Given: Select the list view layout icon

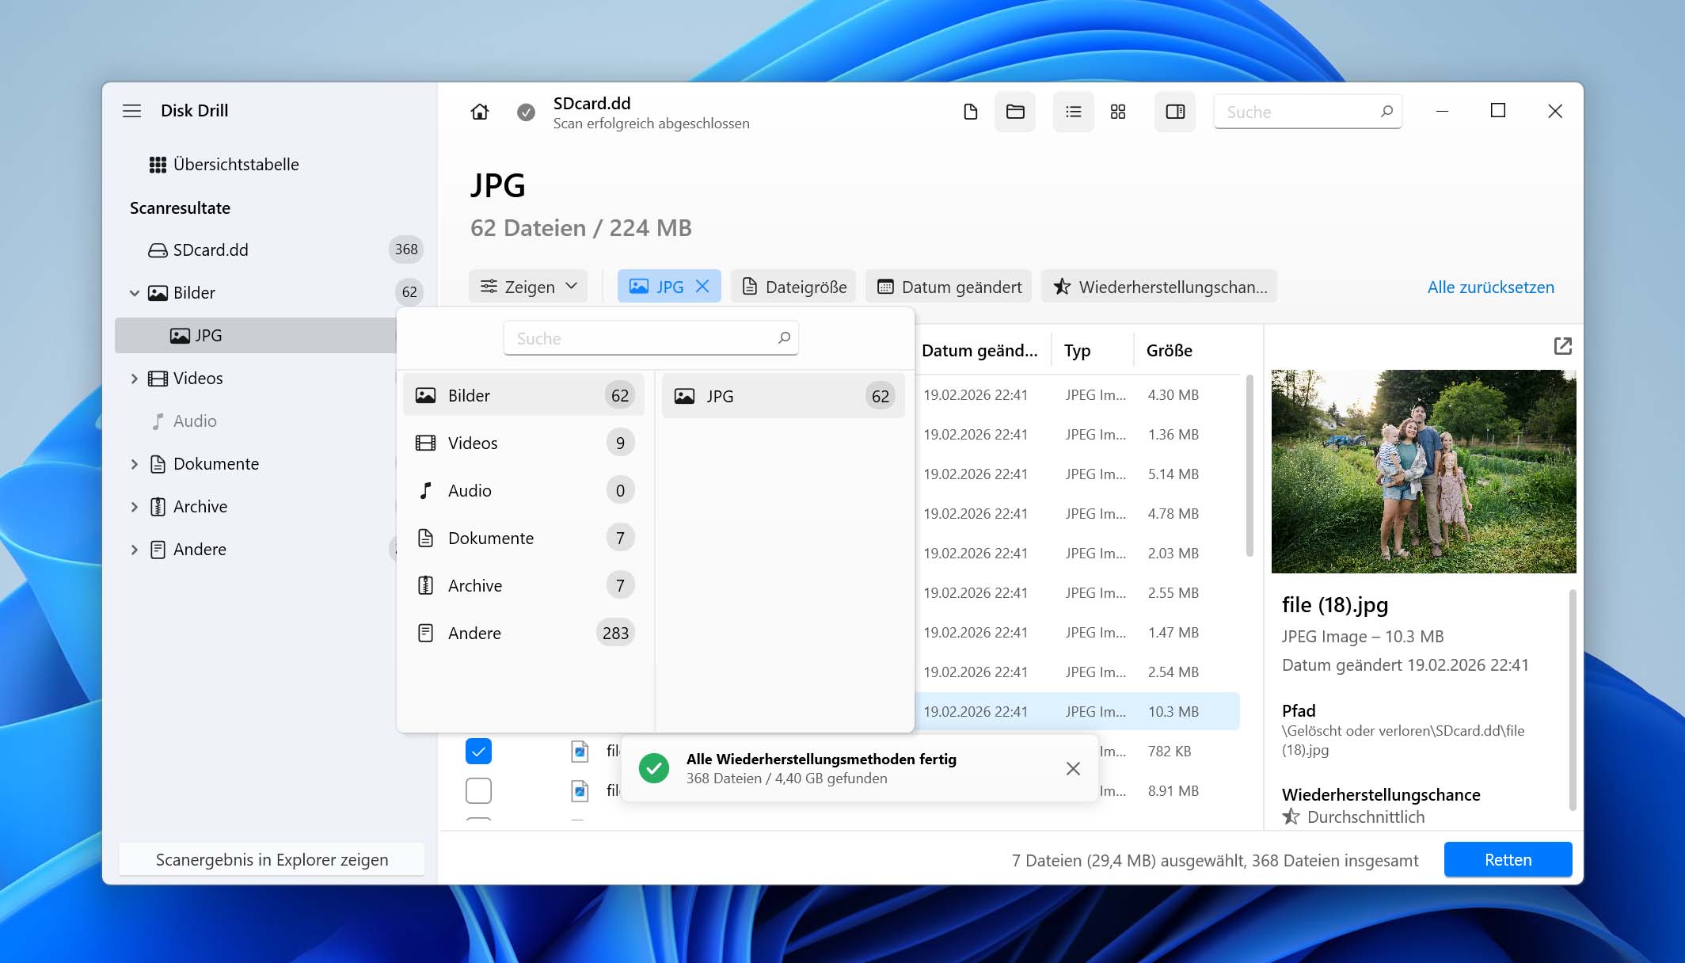Looking at the screenshot, I should [1073, 112].
